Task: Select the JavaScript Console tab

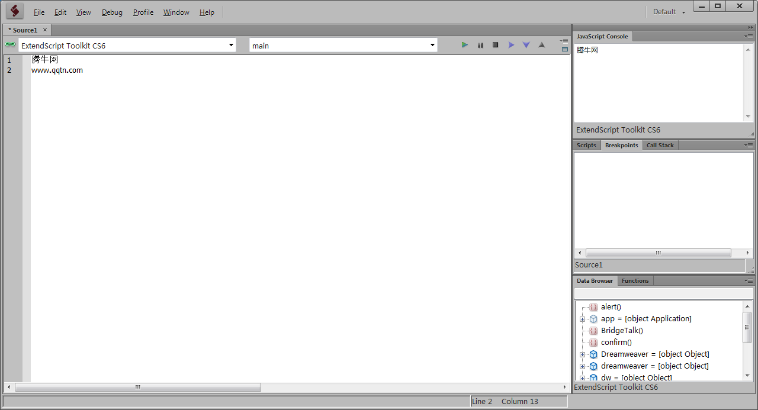Action: (602, 36)
